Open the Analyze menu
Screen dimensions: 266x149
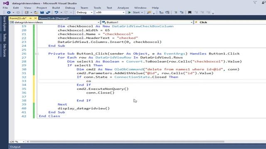click(x=123, y=8)
